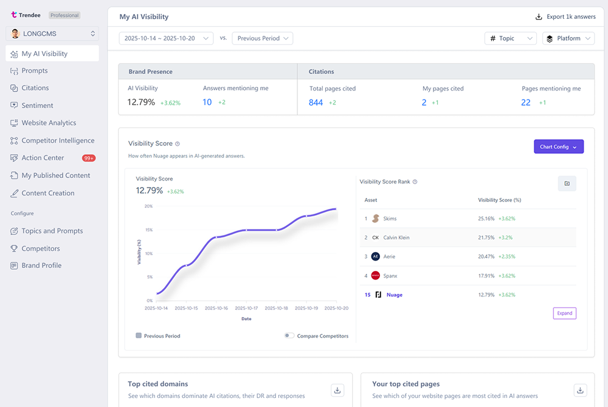Expand the visibility rank table
The image size is (608, 407).
pyautogui.click(x=565, y=313)
